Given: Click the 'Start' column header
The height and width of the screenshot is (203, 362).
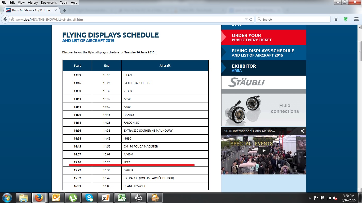Looking at the screenshot, I should [77, 66].
